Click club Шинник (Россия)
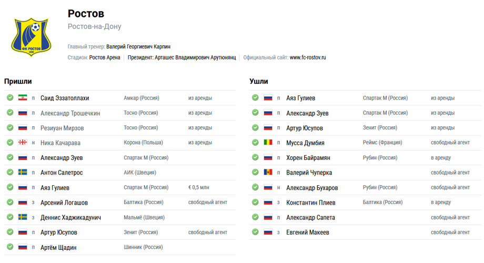484x263 pixels. pos(143,247)
